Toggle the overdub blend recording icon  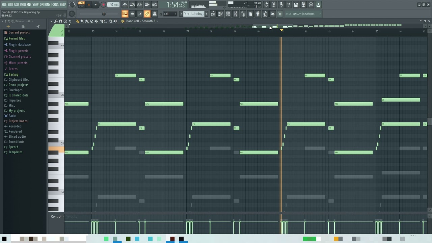[x=147, y=5]
